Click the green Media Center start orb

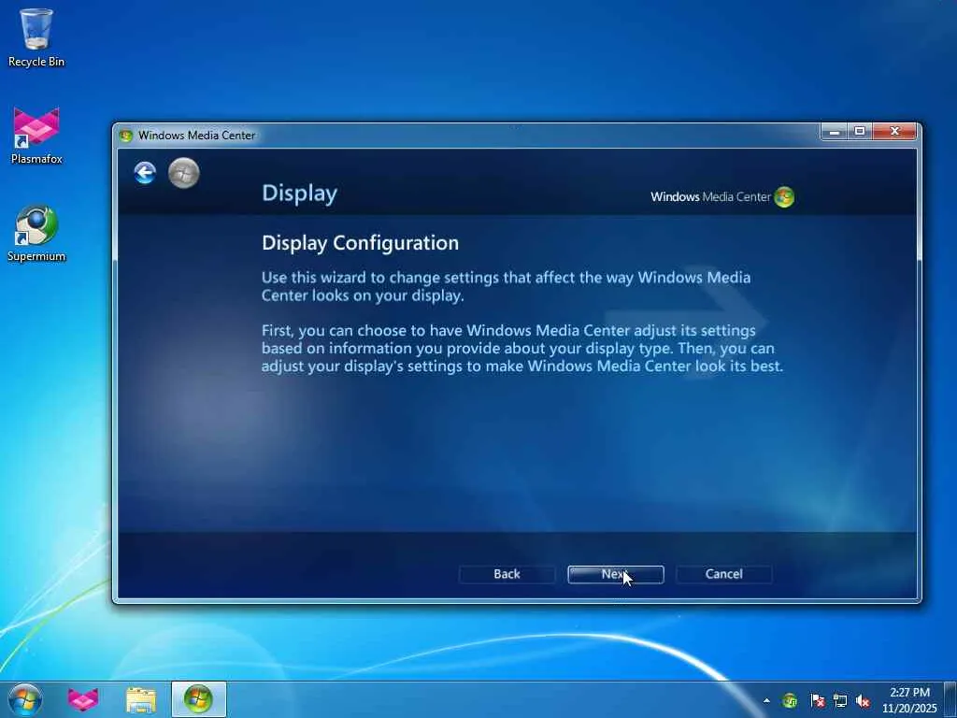(184, 173)
